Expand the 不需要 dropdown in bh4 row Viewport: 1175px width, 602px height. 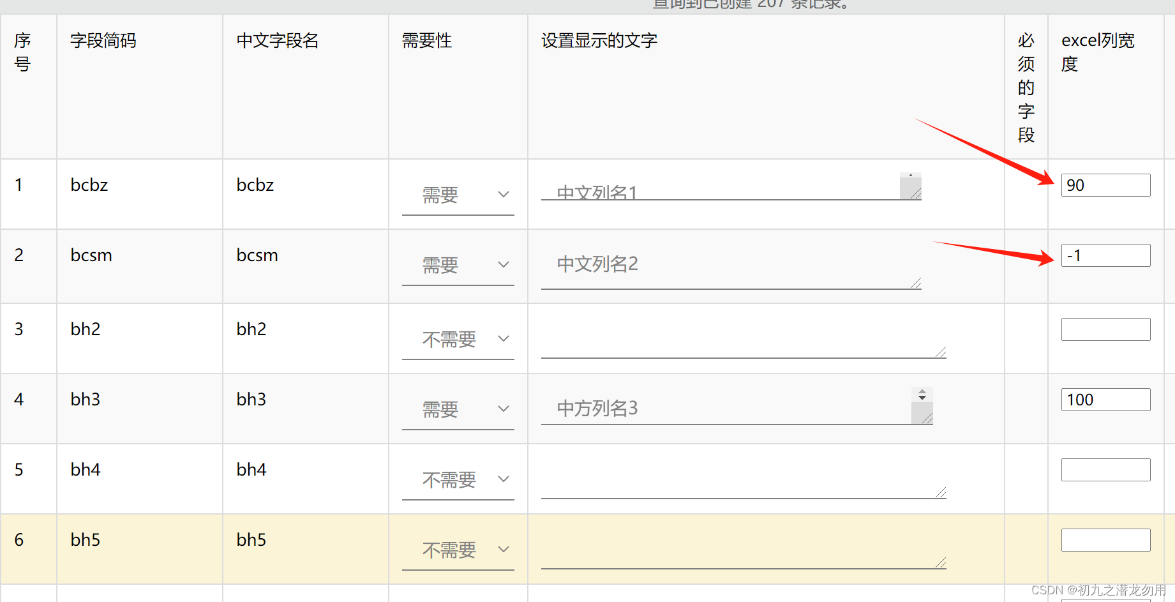(x=458, y=479)
